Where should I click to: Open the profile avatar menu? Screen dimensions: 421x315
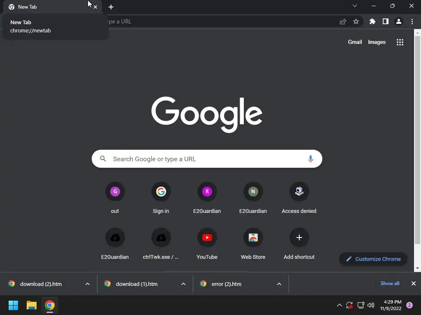click(x=399, y=21)
